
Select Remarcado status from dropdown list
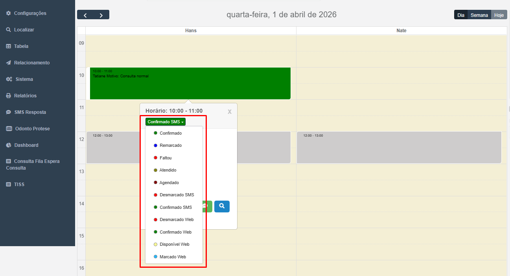pos(170,145)
